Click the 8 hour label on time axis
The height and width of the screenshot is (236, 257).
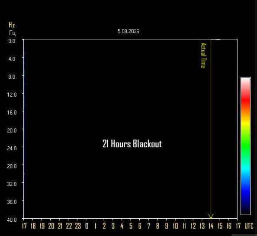(x=157, y=226)
